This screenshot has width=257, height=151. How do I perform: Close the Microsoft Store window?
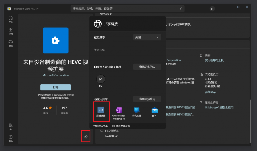pos(247,7)
